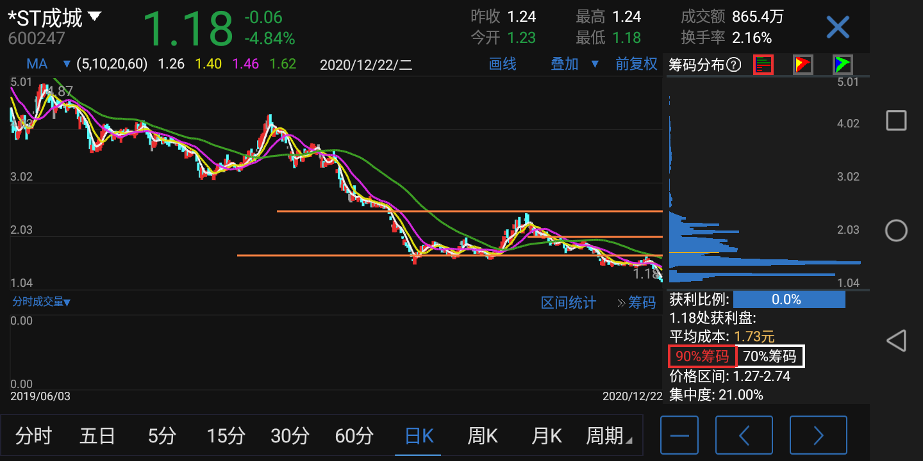Select the 周K weekly chart tab

483,436
